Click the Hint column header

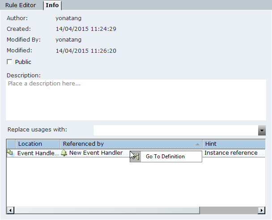(233, 144)
